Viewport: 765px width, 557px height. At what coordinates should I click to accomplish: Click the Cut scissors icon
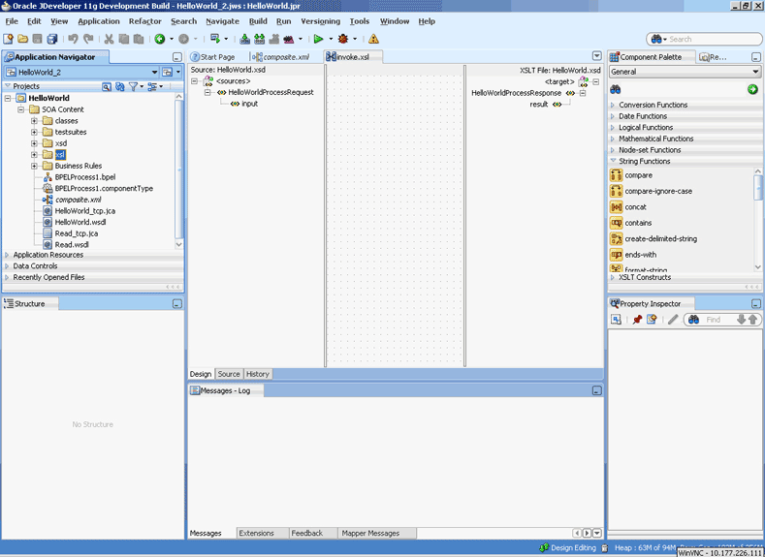click(x=110, y=39)
